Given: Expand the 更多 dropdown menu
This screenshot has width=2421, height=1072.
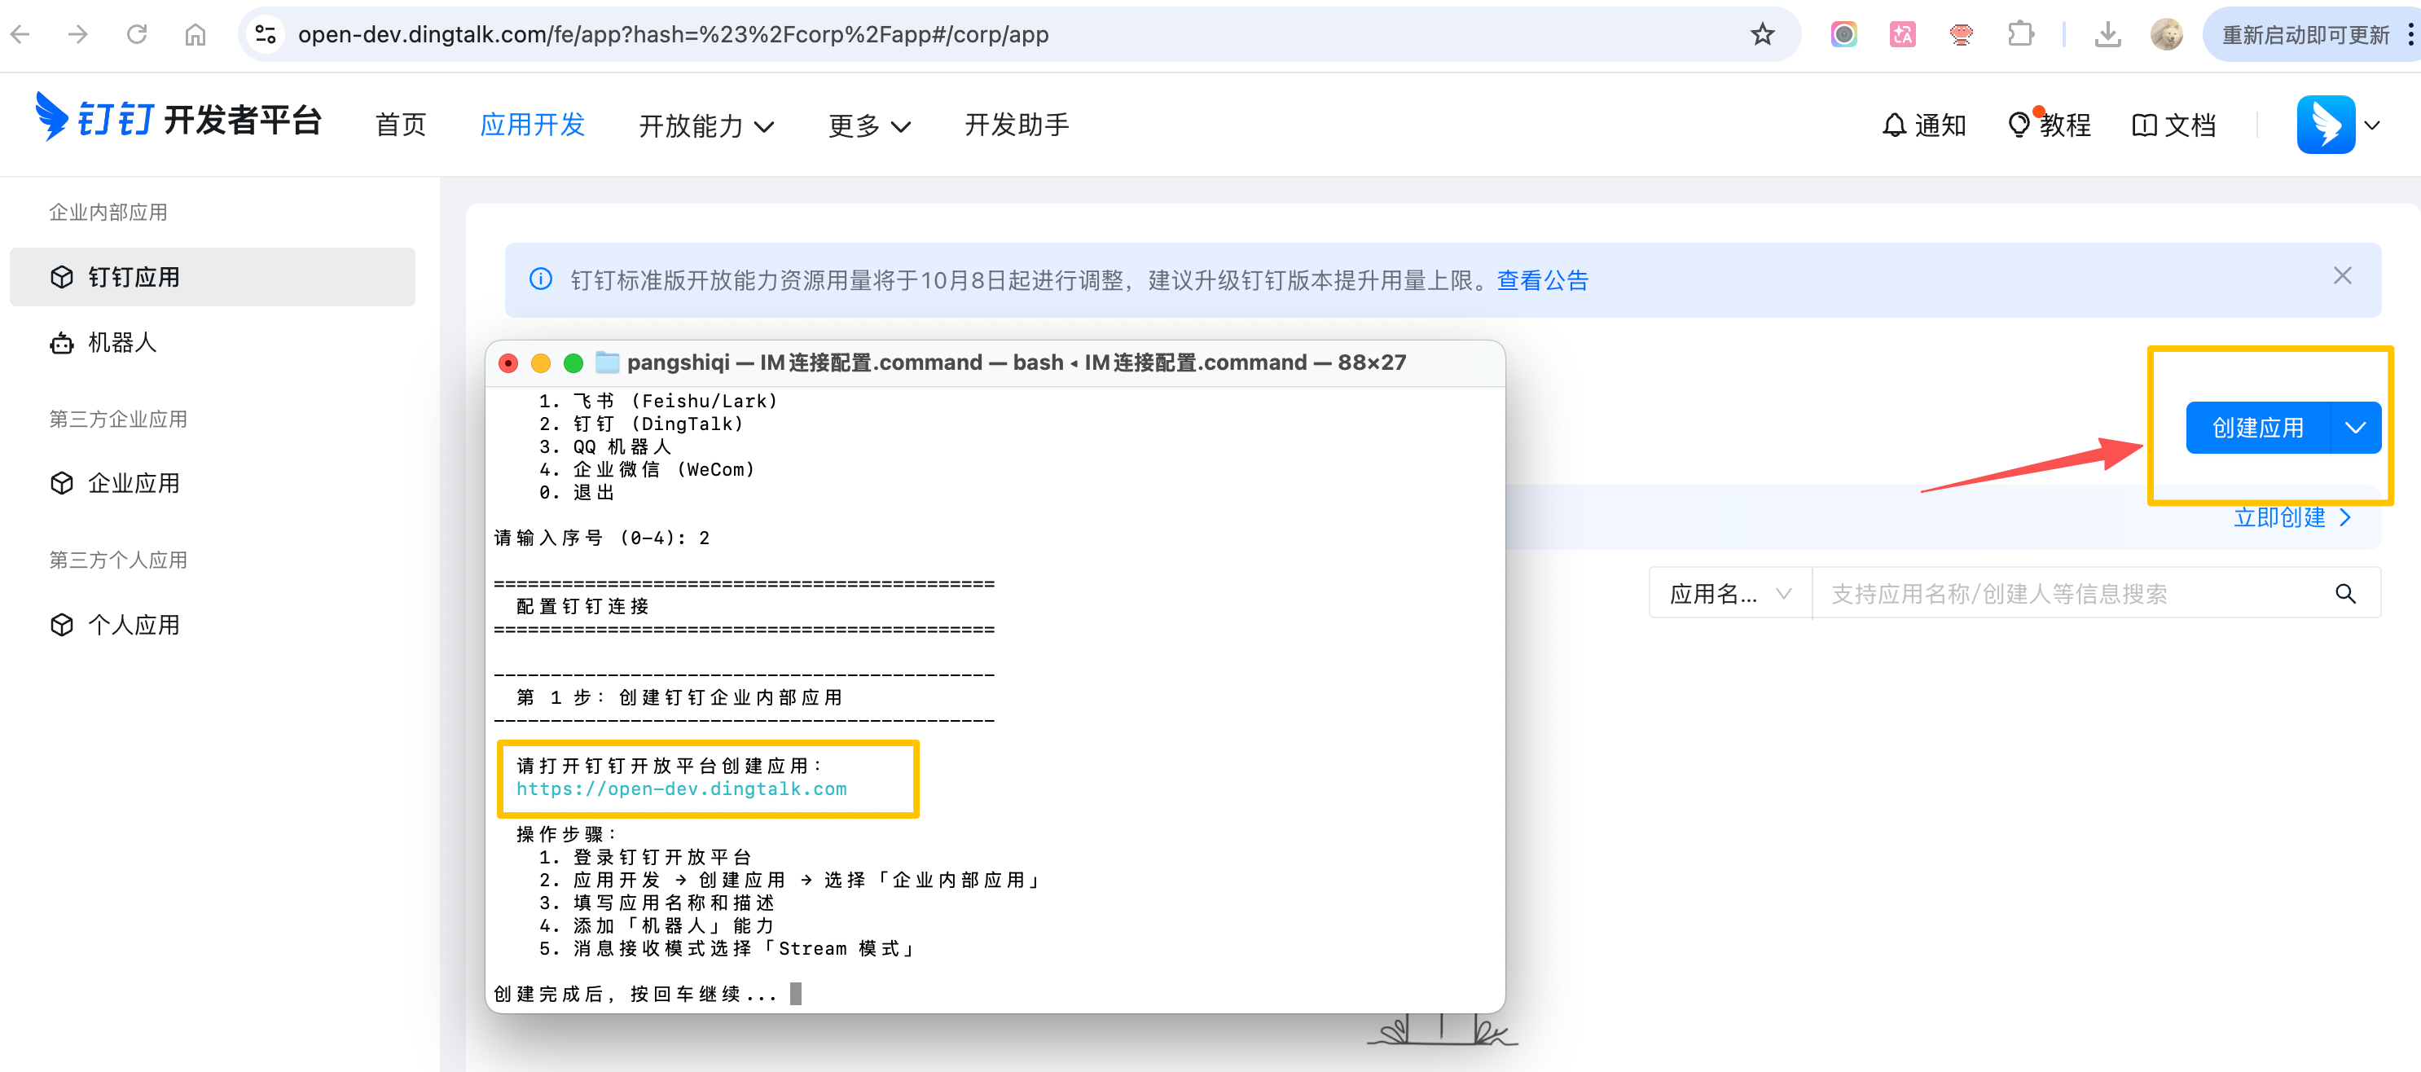Looking at the screenshot, I should click(868, 126).
